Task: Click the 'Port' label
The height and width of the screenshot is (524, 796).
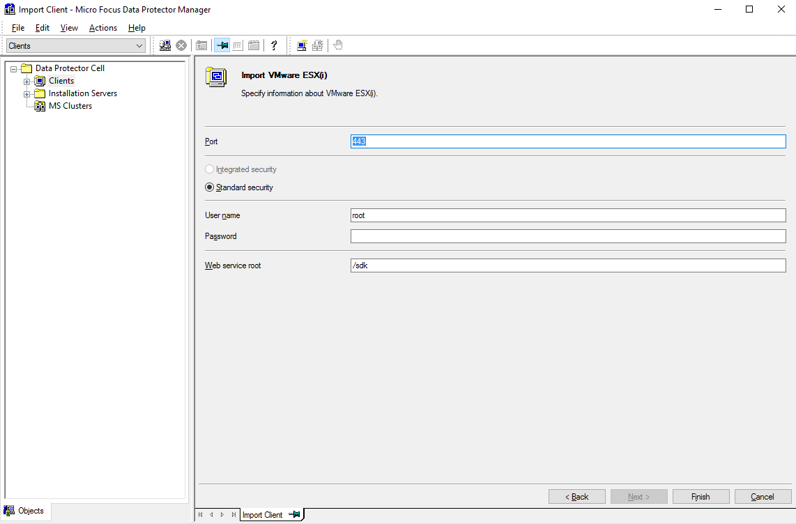Action: tap(211, 141)
